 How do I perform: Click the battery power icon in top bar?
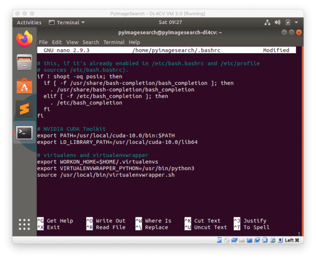click(x=288, y=22)
